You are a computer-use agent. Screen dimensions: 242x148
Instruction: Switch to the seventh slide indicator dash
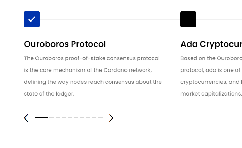coord(82,118)
